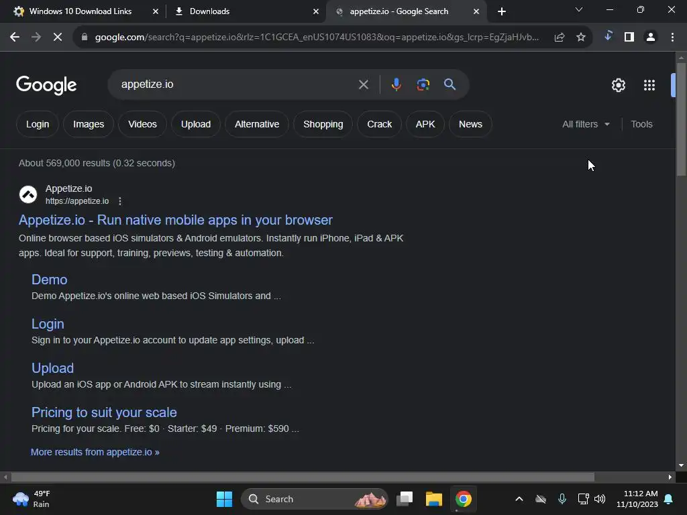Open Appetize.io - Run native mobile apps link
This screenshot has height=515, width=687.
tap(176, 220)
